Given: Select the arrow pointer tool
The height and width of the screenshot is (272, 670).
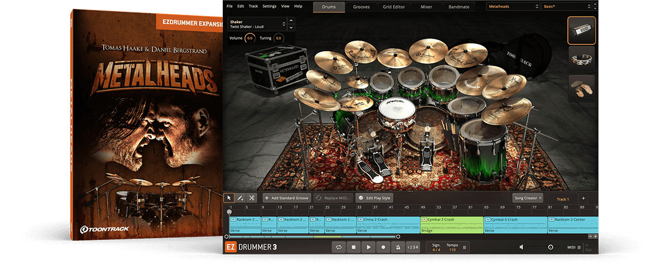Looking at the screenshot, I should [x=229, y=198].
